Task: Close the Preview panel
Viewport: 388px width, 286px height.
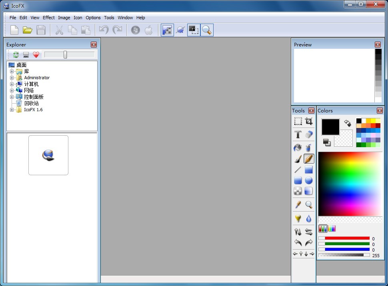Action: (x=378, y=45)
